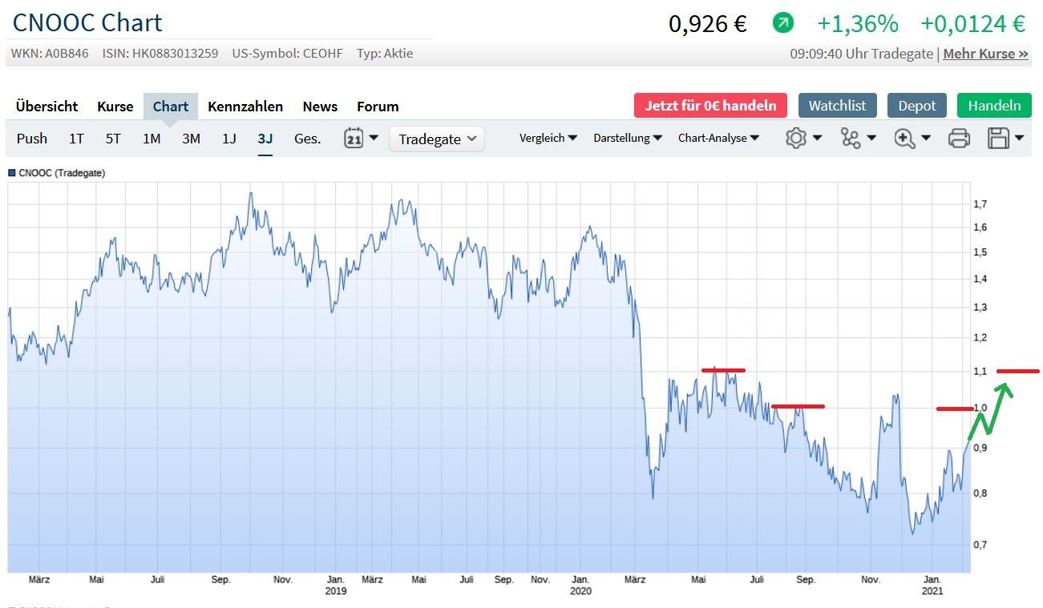Open the Übersicht tab

(x=46, y=107)
